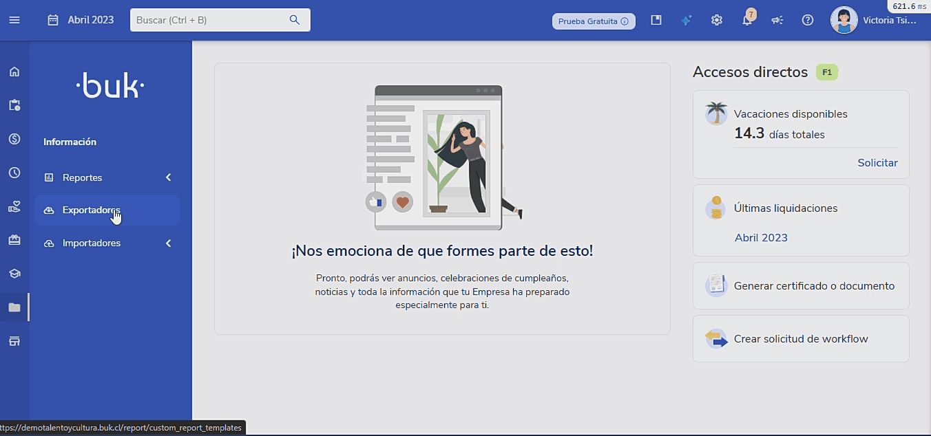
Task: Select Exportadores in the sidebar menu
Action: coord(107,210)
